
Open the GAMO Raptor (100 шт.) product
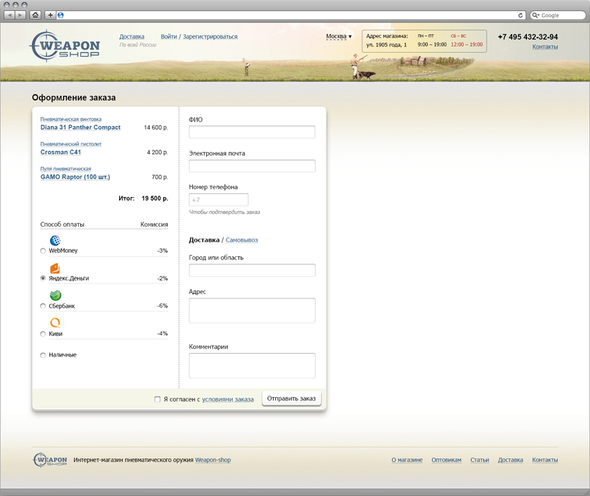click(75, 177)
